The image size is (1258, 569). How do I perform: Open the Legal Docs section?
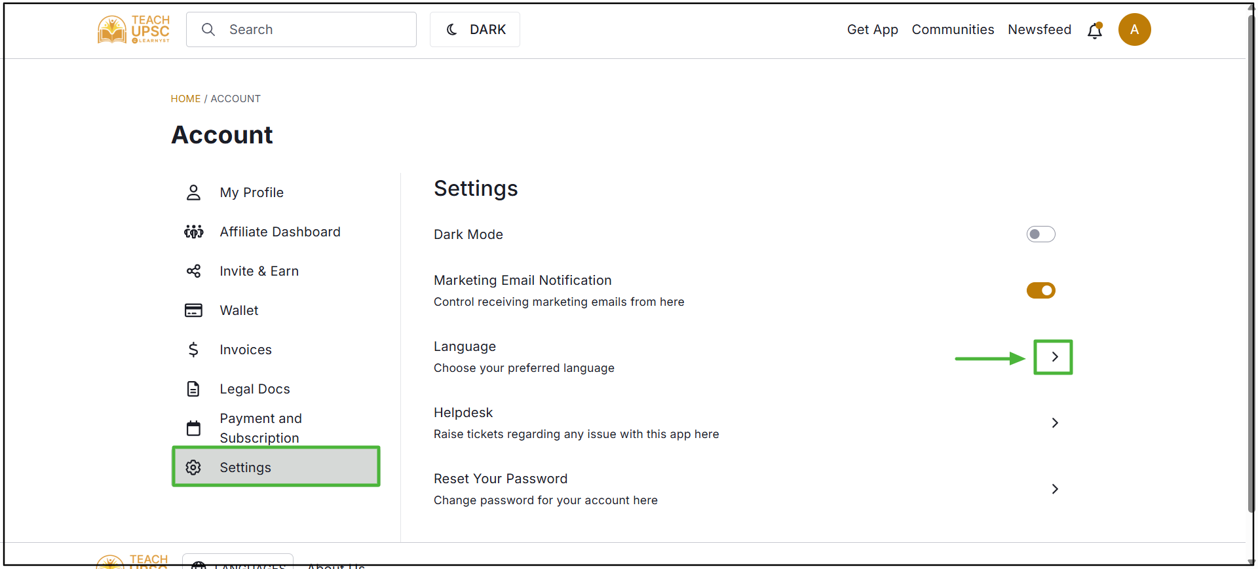click(x=276, y=389)
